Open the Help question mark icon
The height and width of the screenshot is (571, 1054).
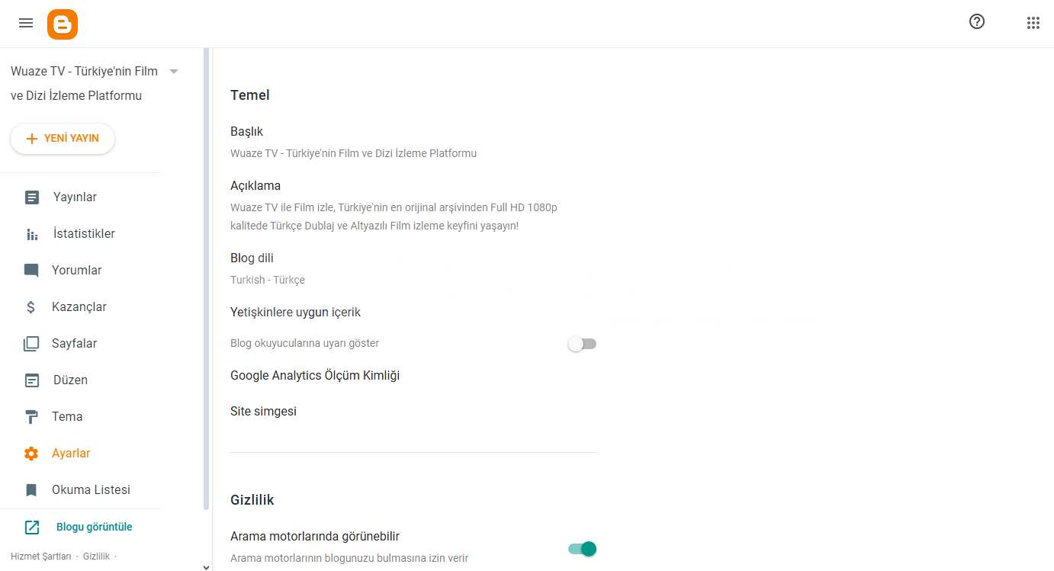977,22
